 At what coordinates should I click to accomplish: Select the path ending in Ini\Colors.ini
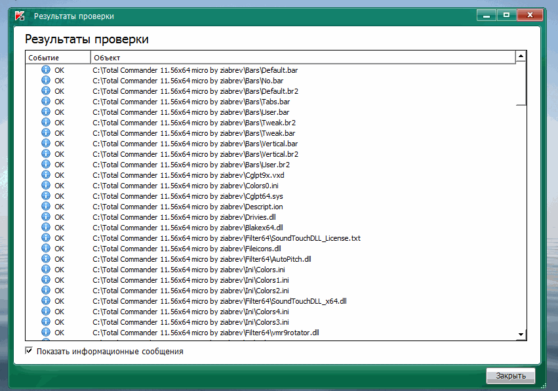click(189, 270)
